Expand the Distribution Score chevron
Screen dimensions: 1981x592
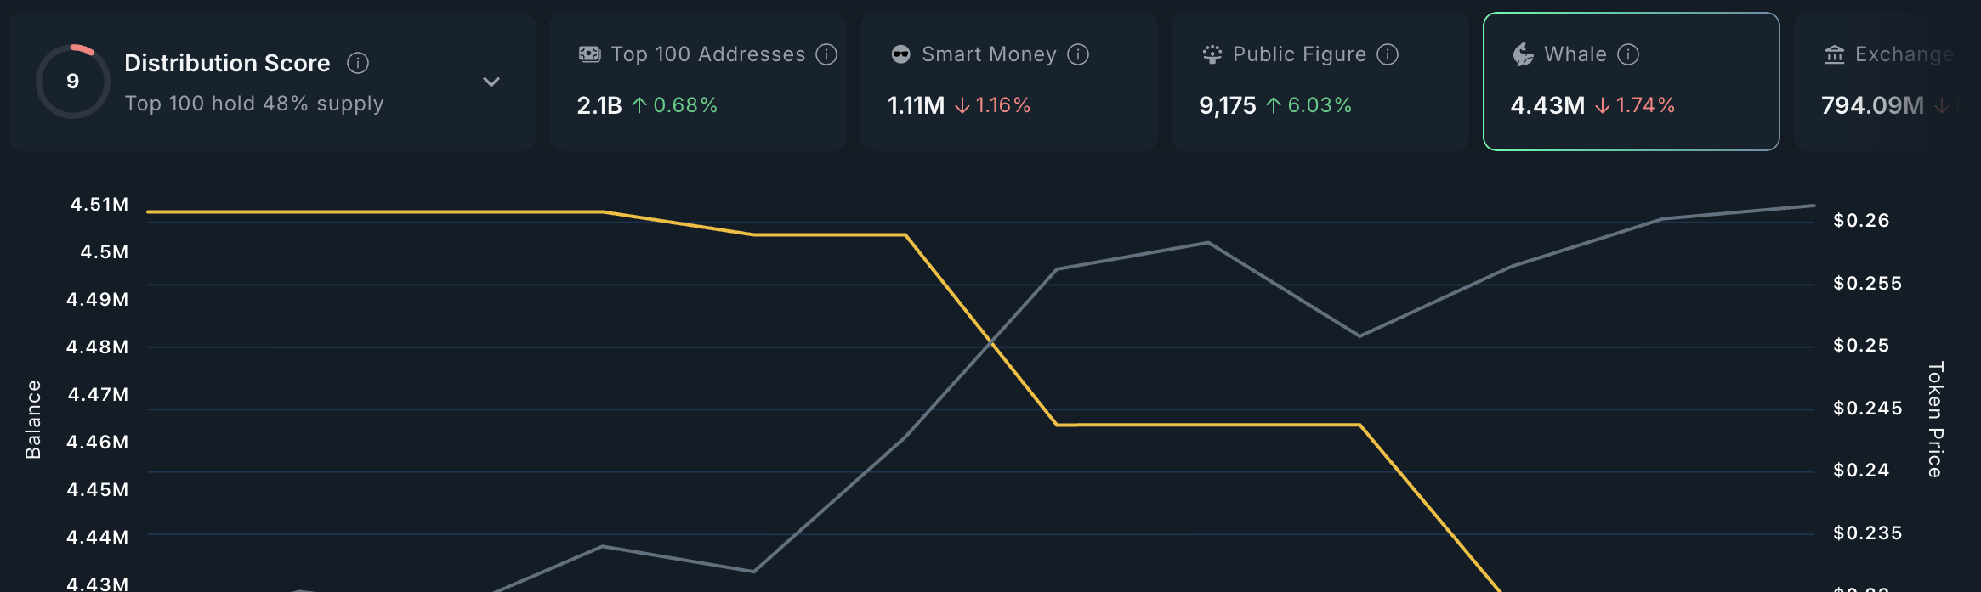point(491,82)
